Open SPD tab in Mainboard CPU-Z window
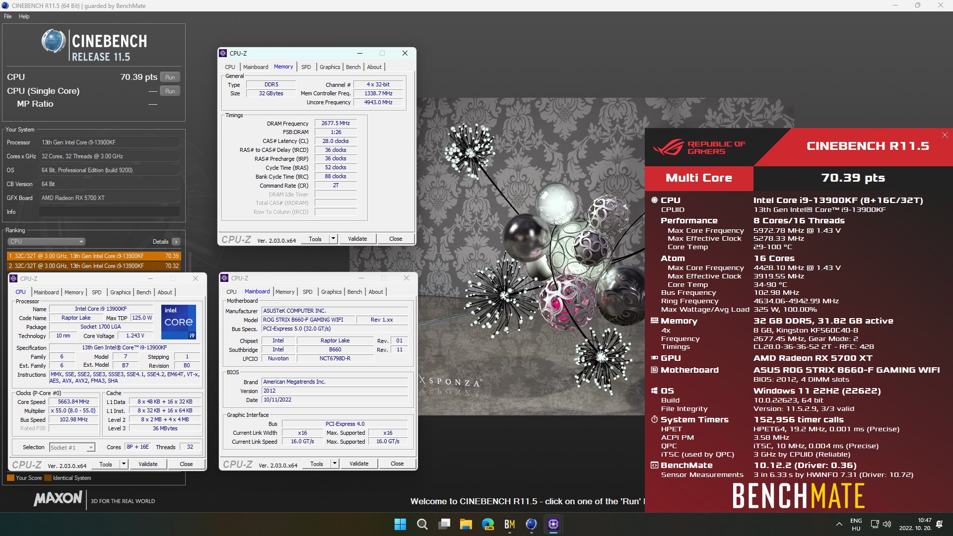This screenshot has width=953, height=536. click(x=308, y=292)
